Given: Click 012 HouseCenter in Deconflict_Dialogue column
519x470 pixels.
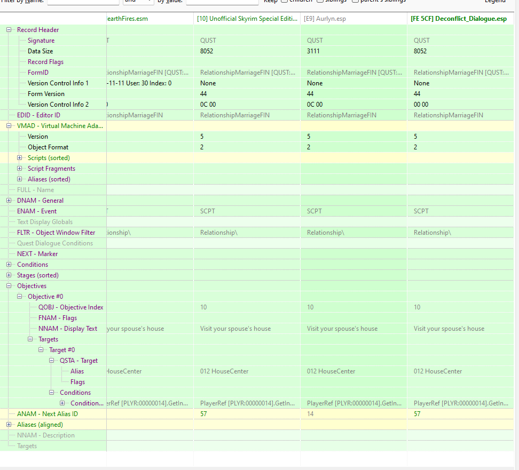Looking at the screenshot, I should [x=438, y=371].
